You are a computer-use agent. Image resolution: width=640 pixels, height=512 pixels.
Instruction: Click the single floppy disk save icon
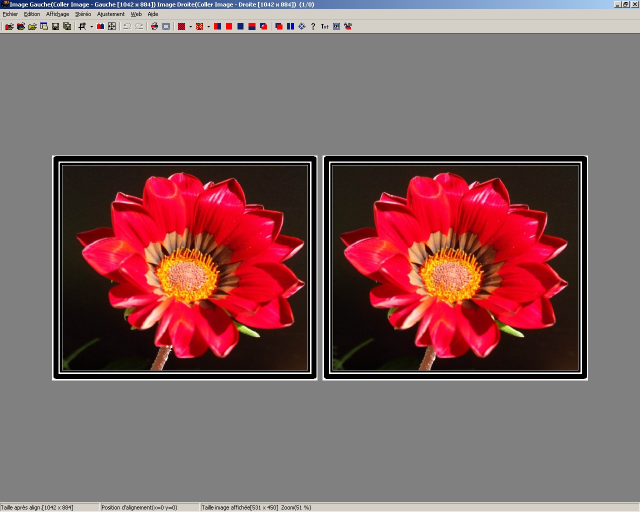tap(55, 26)
